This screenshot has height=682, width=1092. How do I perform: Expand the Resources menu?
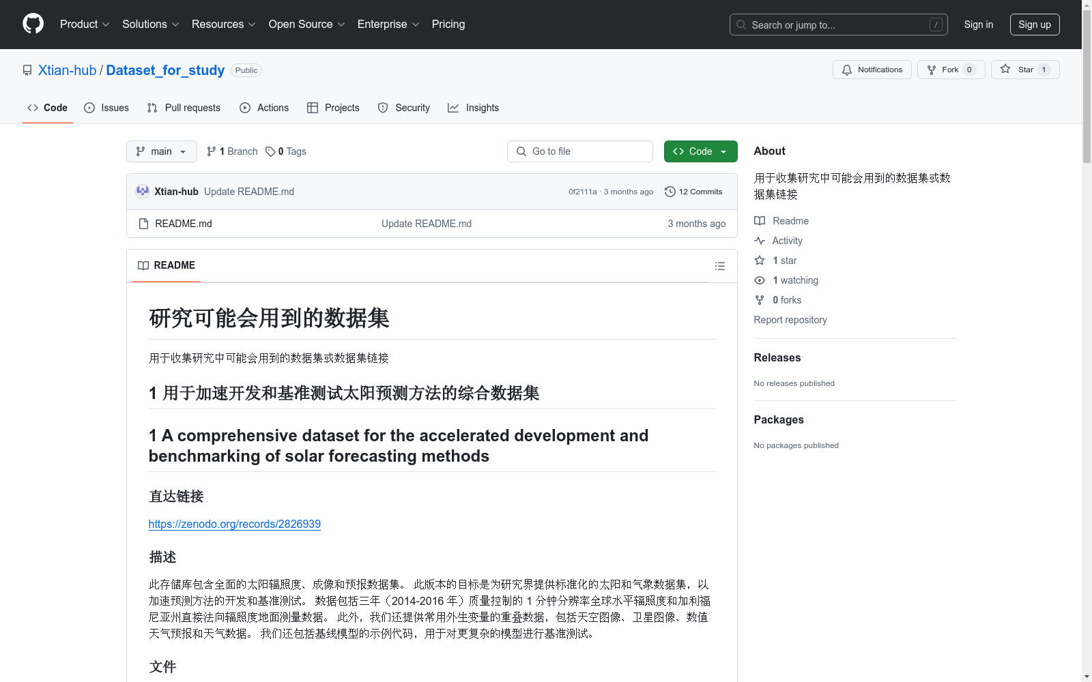tap(224, 24)
